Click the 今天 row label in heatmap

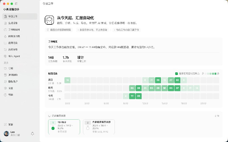51,96
